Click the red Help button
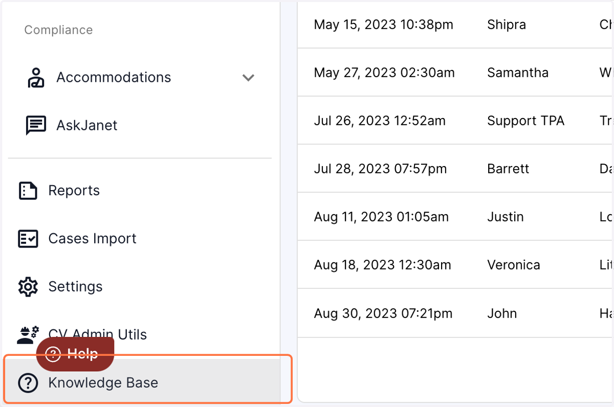The width and height of the screenshot is (614, 407). click(75, 354)
